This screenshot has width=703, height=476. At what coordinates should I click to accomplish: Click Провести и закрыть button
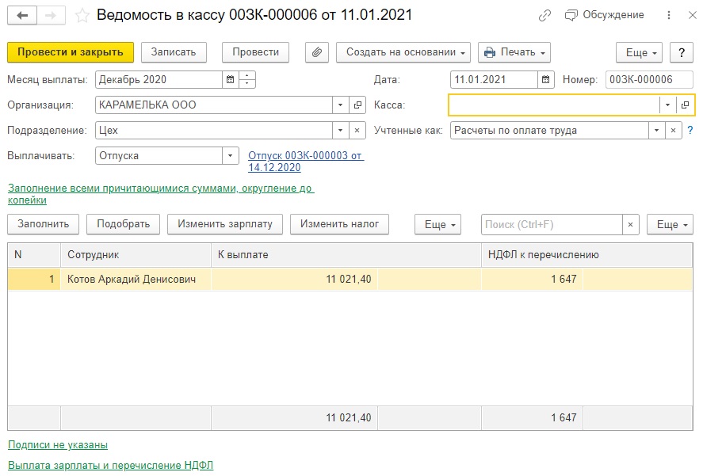click(71, 52)
